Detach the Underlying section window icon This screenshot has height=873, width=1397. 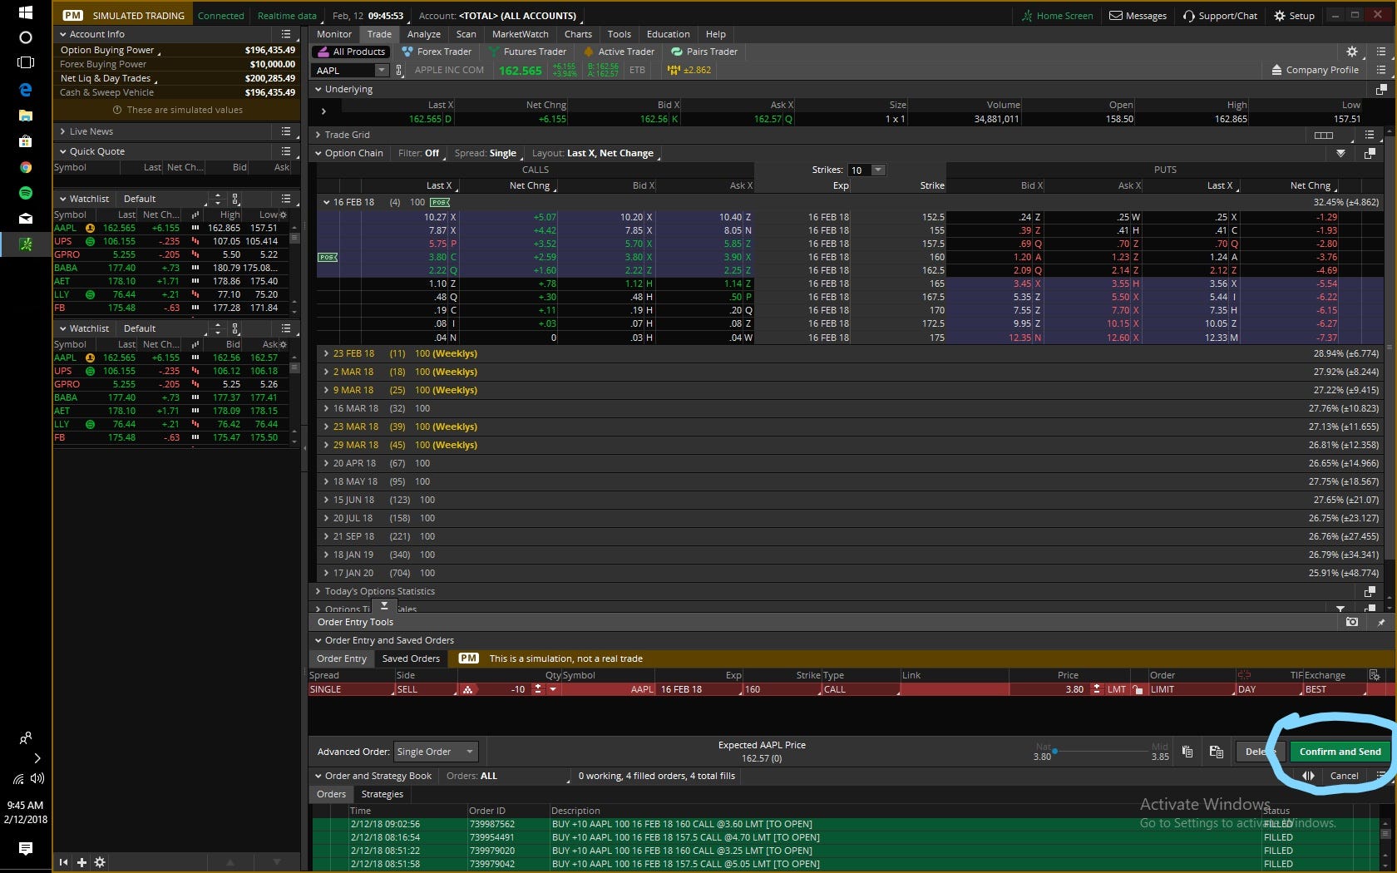pyautogui.click(x=1381, y=89)
